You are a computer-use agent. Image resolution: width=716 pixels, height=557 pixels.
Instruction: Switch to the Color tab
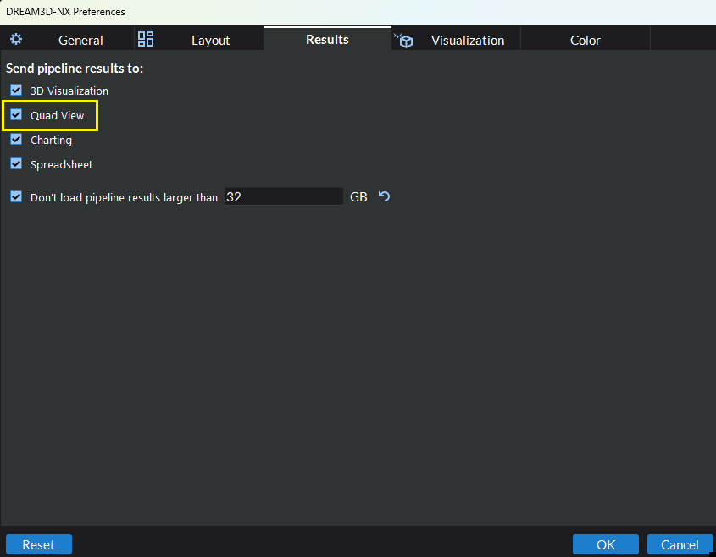[x=585, y=40]
